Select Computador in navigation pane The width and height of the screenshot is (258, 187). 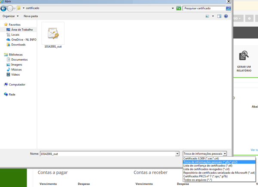15,85
